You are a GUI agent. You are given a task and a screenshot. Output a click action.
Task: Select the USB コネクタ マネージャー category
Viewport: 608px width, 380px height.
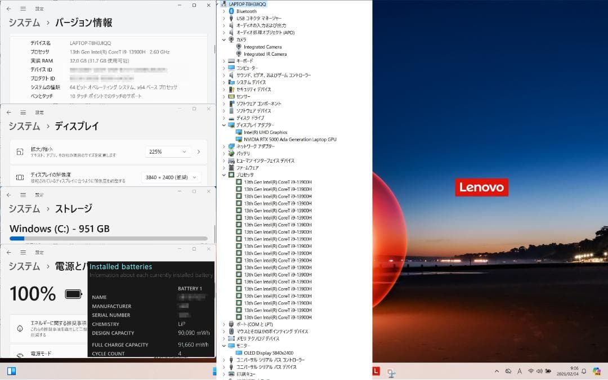click(x=260, y=17)
